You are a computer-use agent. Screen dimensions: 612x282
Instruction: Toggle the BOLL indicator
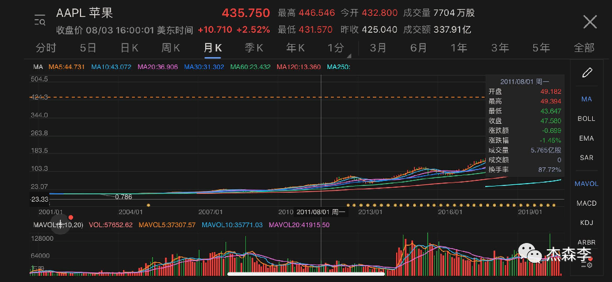pyautogui.click(x=586, y=119)
